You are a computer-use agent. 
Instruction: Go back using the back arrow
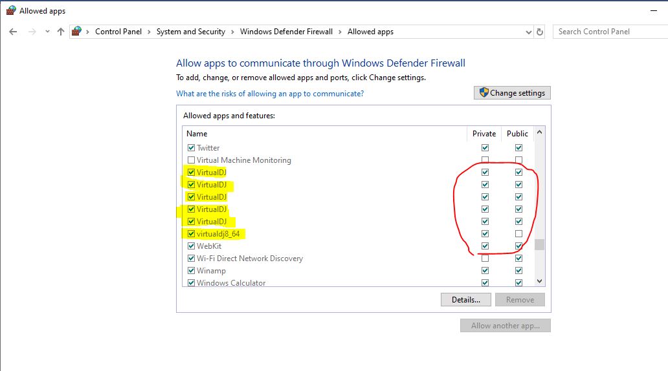pos(13,32)
